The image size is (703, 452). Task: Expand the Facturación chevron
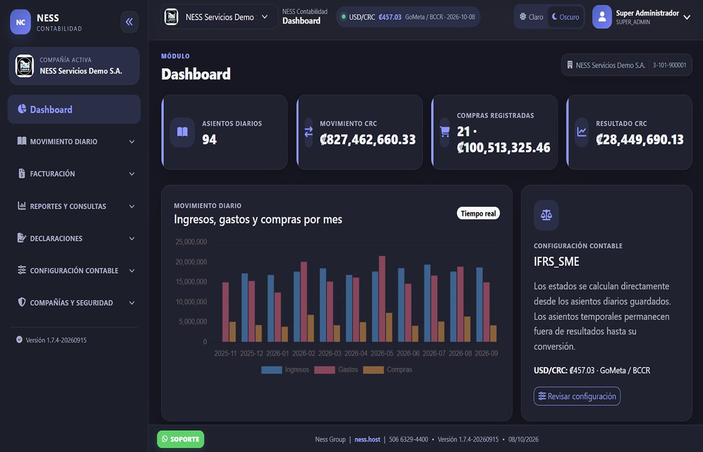pos(132,174)
